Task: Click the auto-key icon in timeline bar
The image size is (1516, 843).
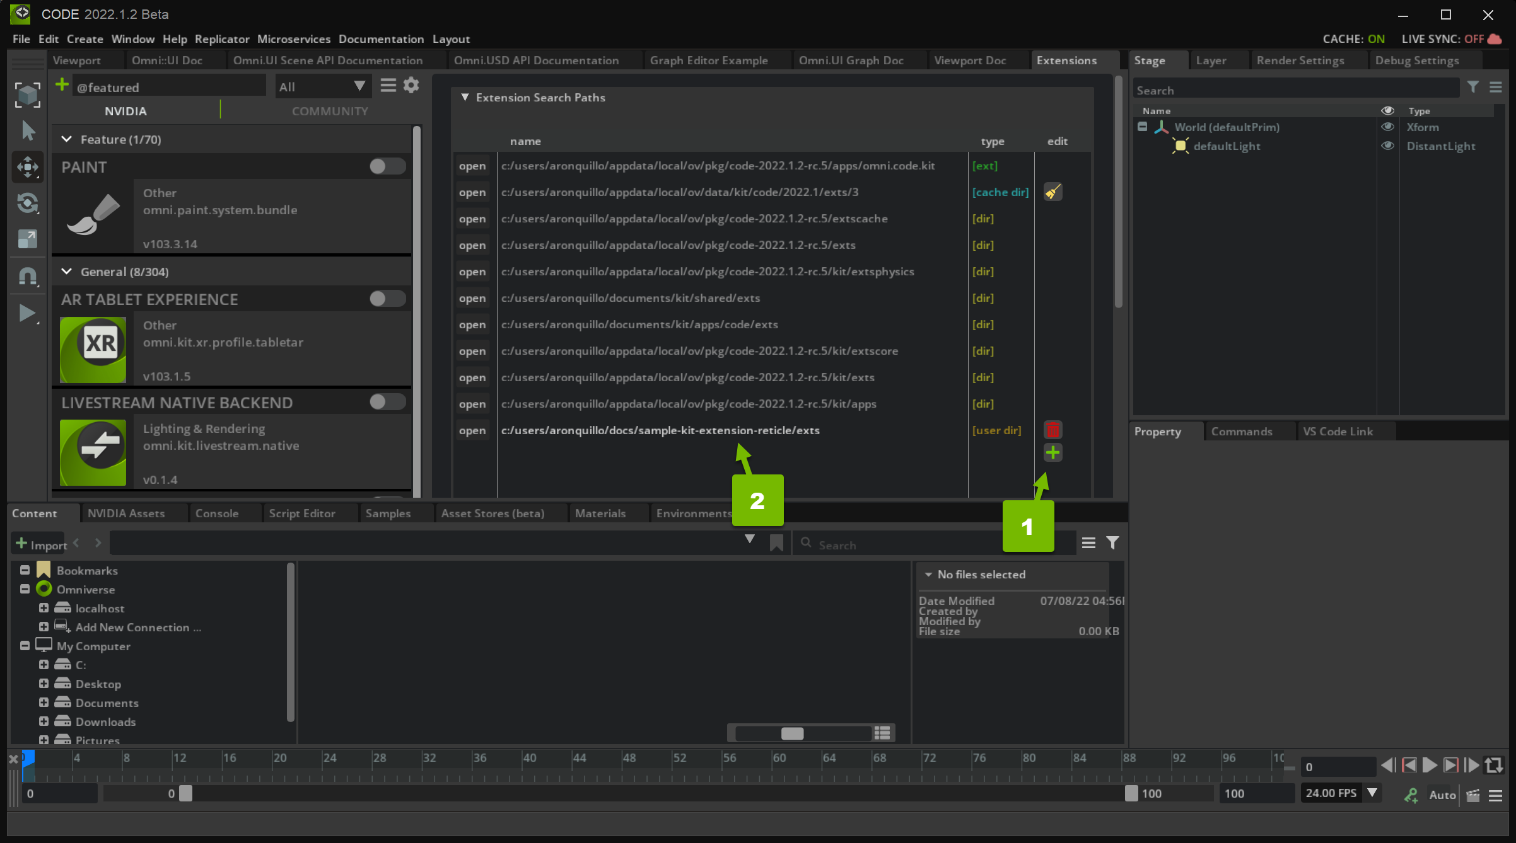Action: (1411, 795)
